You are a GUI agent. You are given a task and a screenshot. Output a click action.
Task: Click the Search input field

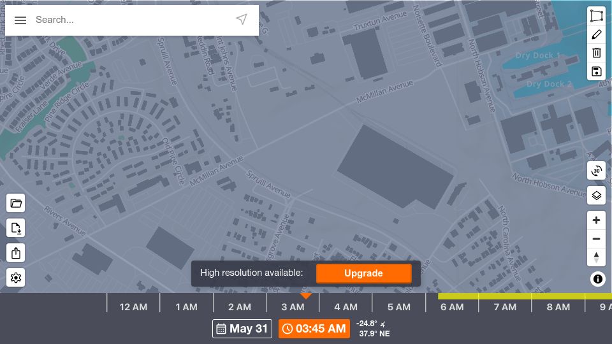click(x=133, y=20)
